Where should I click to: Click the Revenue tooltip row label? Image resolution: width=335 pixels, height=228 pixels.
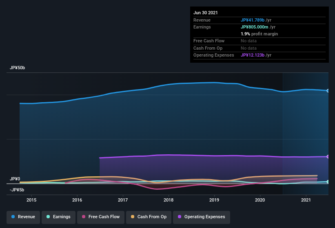[202, 20]
